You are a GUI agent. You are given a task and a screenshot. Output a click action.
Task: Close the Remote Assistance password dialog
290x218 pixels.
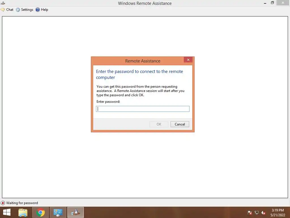pos(188,60)
